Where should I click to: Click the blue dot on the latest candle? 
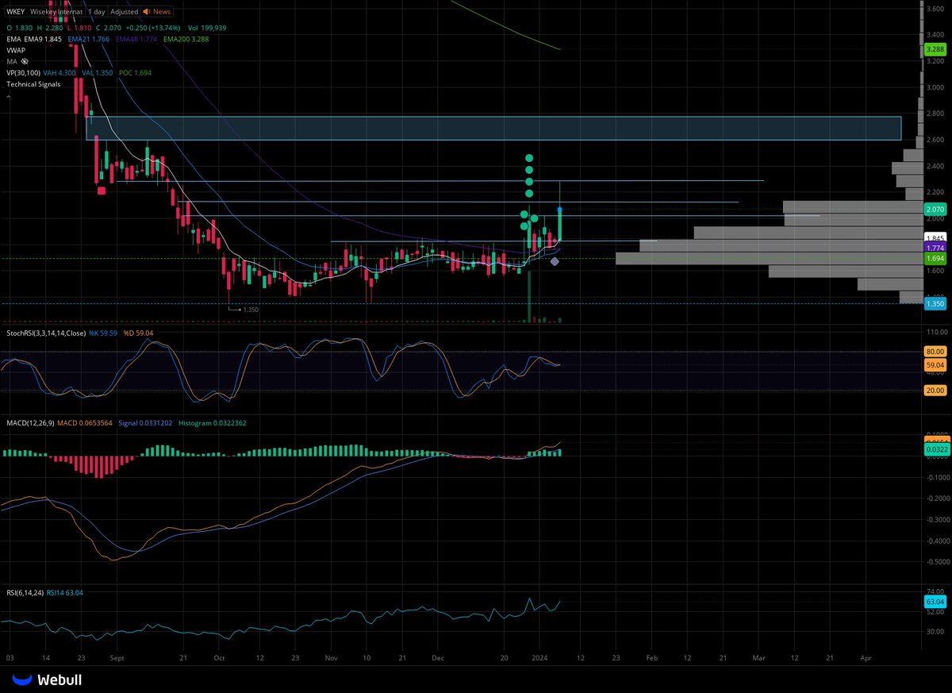click(x=560, y=209)
